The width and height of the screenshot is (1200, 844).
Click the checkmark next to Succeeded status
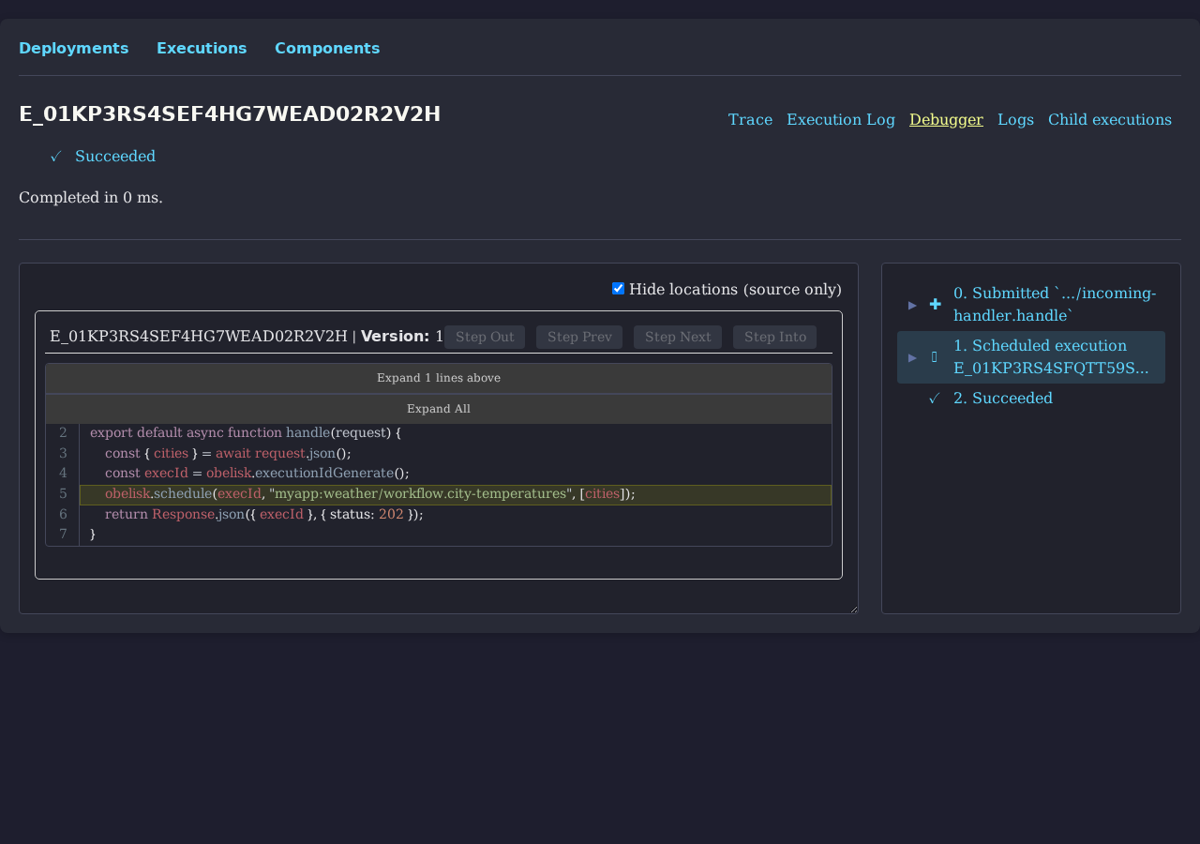54,156
